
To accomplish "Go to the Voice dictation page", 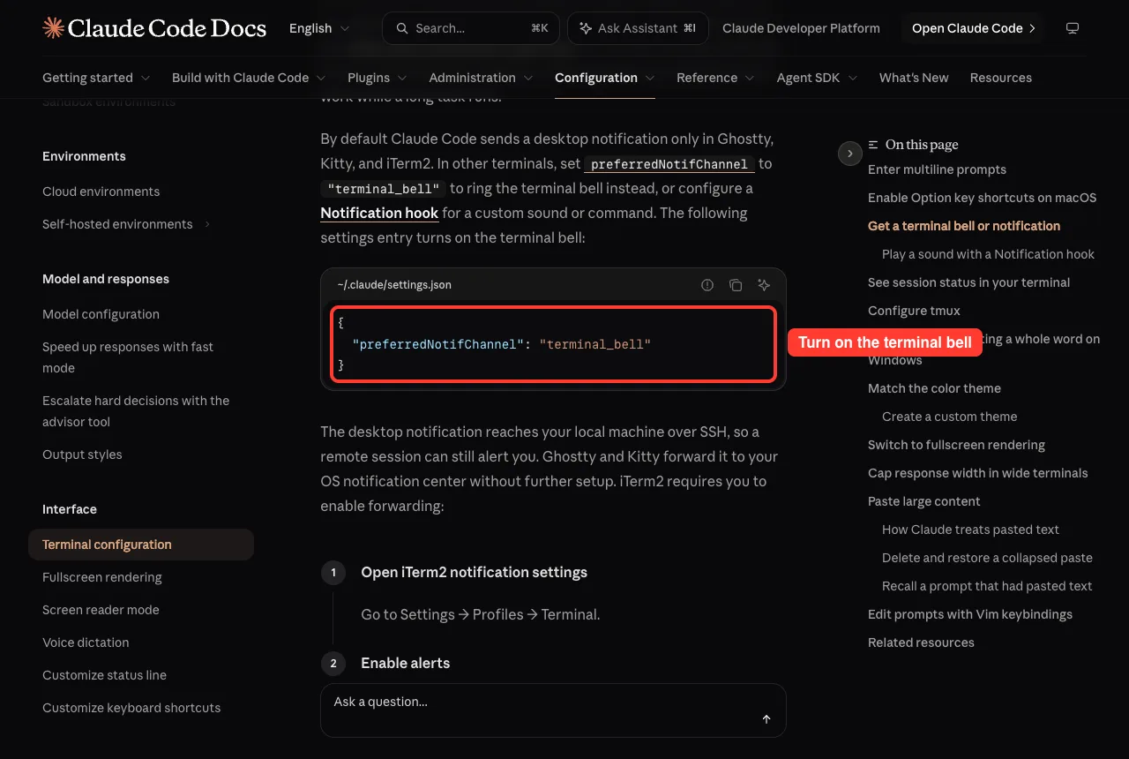I will pyautogui.click(x=86, y=643).
